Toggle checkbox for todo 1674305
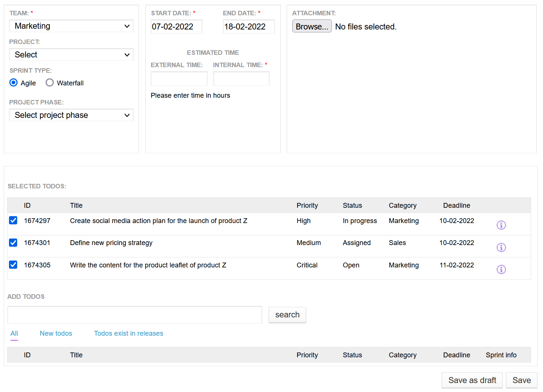 (x=13, y=265)
